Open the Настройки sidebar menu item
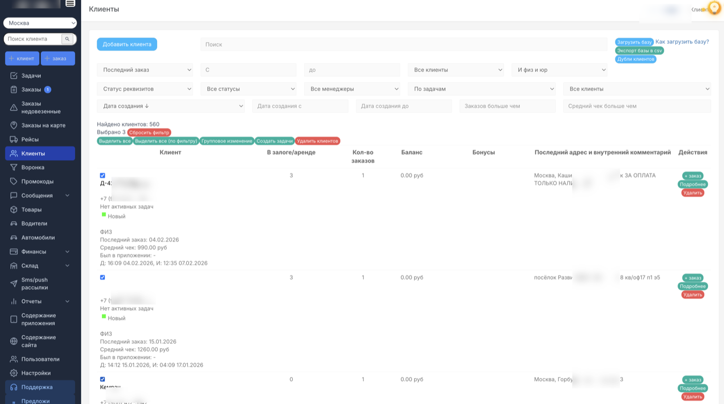 tap(36, 373)
